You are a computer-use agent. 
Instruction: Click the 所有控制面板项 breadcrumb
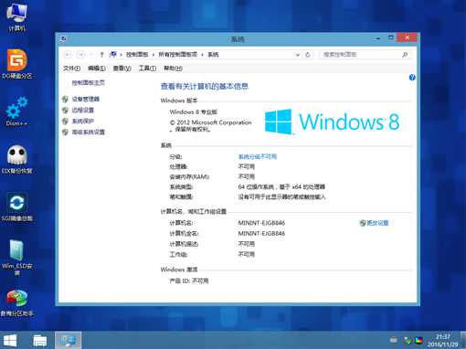178,55
